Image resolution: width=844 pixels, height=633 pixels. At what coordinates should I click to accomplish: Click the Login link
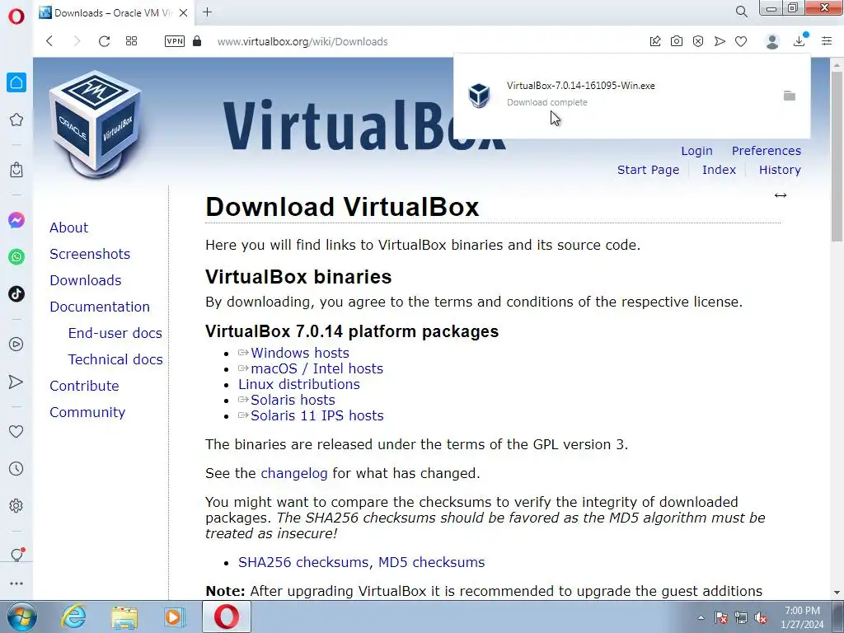pos(696,151)
